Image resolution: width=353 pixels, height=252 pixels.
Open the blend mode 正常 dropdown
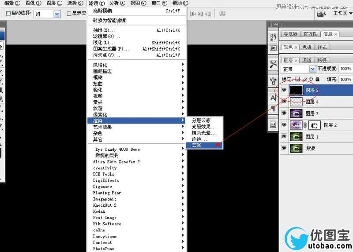[x=299, y=69]
